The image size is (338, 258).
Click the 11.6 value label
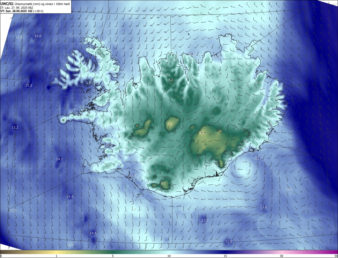click(x=289, y=189)
